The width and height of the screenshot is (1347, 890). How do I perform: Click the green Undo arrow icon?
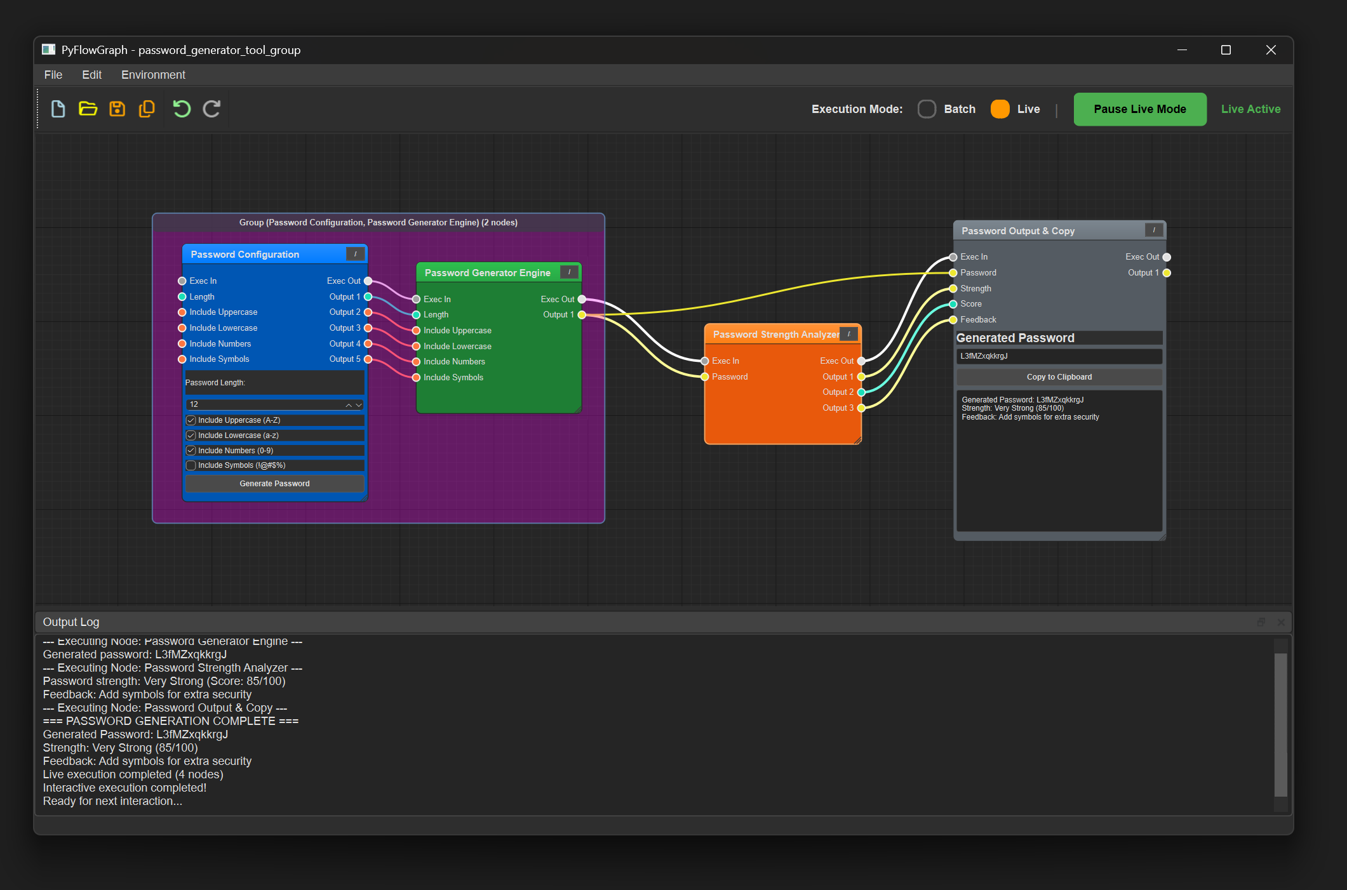pos(182,109)
